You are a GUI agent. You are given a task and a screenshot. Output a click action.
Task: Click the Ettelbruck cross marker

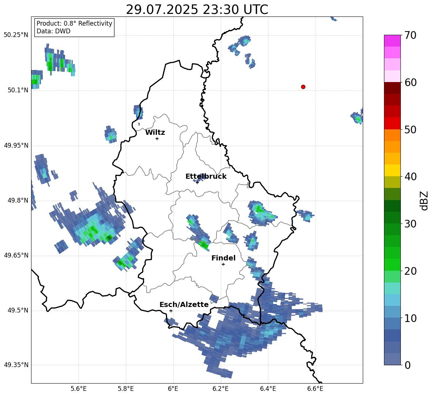(x=197, y=182)
